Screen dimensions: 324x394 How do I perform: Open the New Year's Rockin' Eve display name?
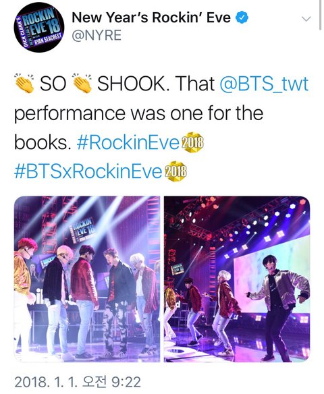[151, 18]
